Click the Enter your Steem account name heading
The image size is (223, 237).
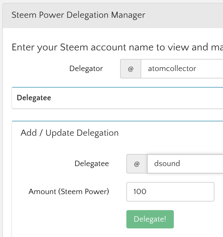(117, 47)
